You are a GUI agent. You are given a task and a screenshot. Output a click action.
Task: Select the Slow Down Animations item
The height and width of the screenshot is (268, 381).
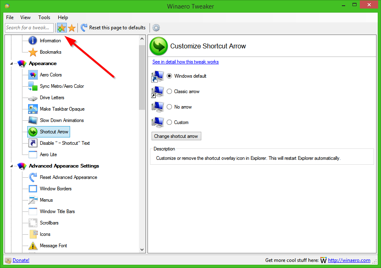pyautogui.click(x=62, y=120)
